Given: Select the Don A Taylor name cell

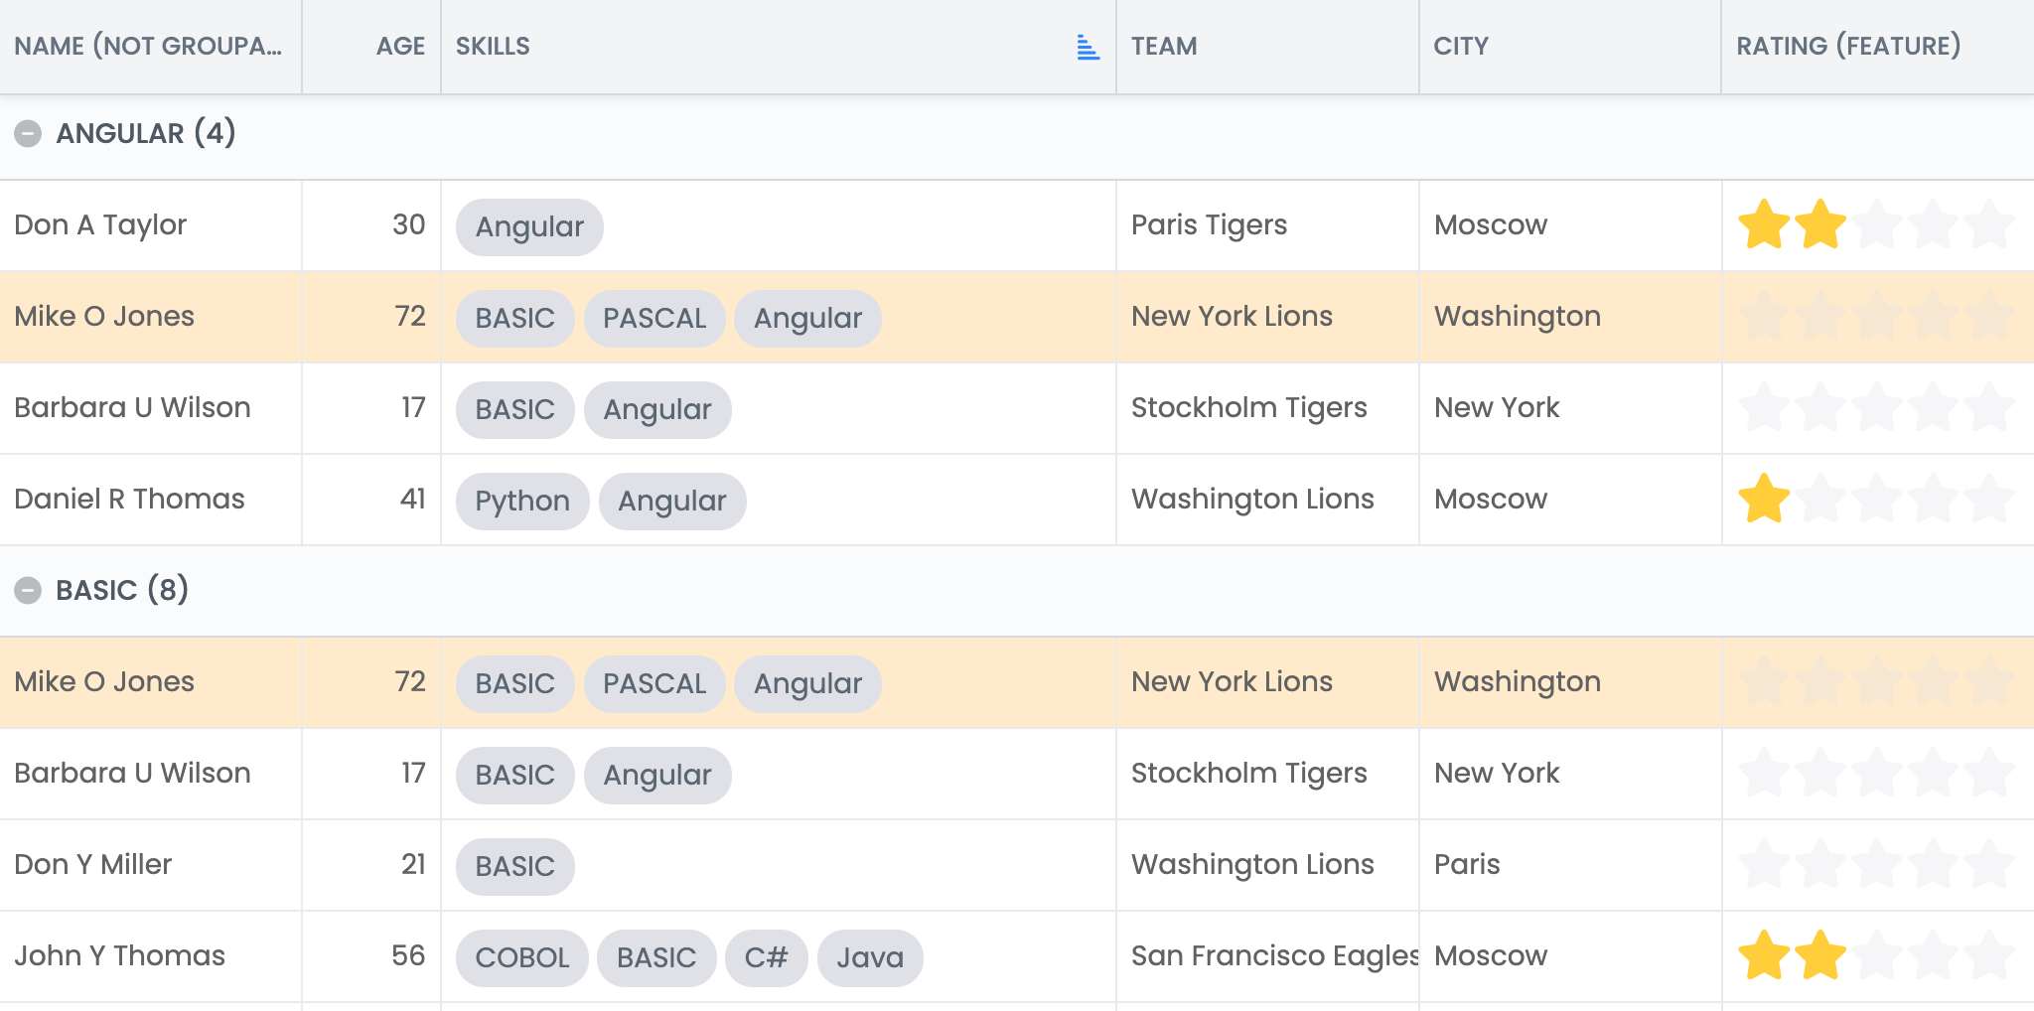Looking at the screenshot, I should (151, 225).
